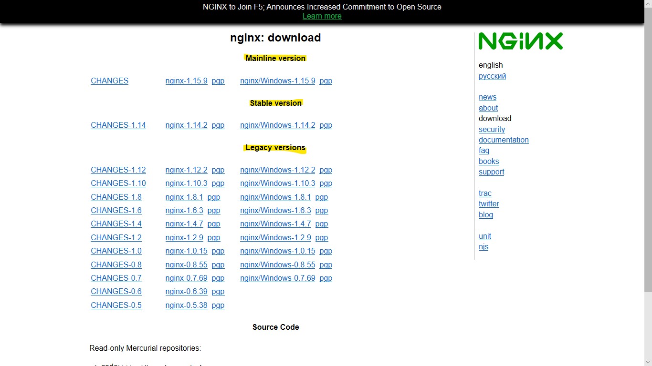Viewport: 652px width, 366px height.
Task: Click the "Mainline version" heading
Action: (x=275, y=58)
